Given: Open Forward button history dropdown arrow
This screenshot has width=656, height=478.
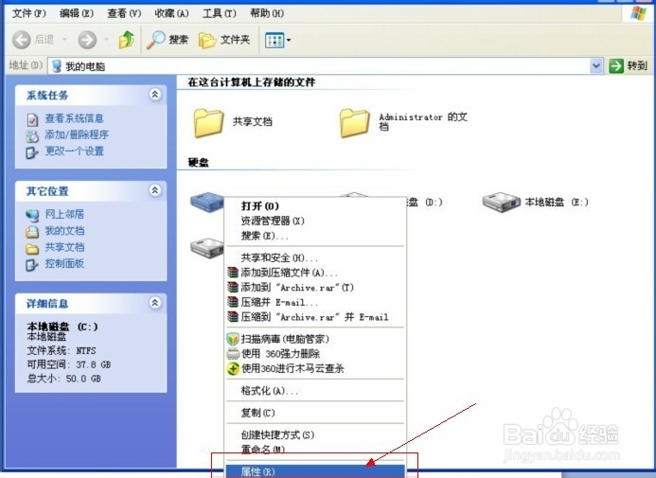Looking at the screenshot, I should (x=107, y=40).
